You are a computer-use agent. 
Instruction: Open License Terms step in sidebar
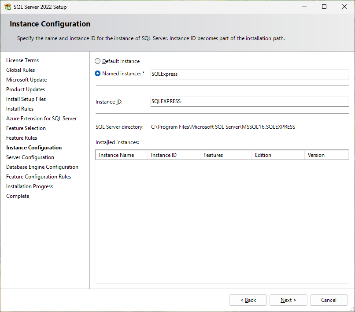(x=22, y=60)
